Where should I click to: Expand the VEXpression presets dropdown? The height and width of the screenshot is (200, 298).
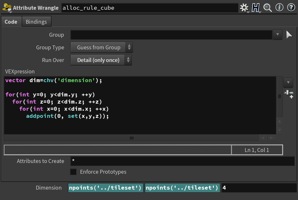point(288,83)
